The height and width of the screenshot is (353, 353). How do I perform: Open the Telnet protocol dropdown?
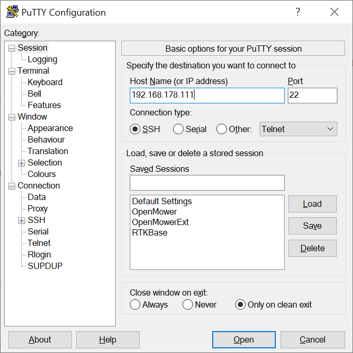tap(298, 129)
